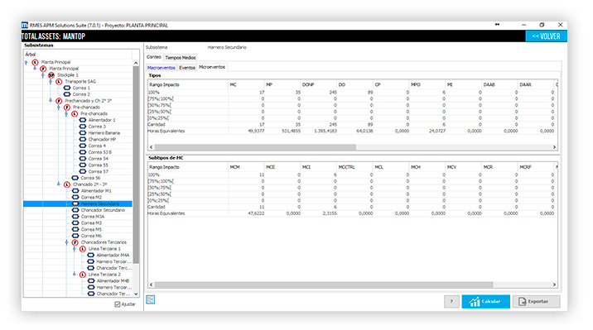Click the Tipos table horizontal scrollbar thumb
This screenshot has width=593, height=330.
pos(255,147)
